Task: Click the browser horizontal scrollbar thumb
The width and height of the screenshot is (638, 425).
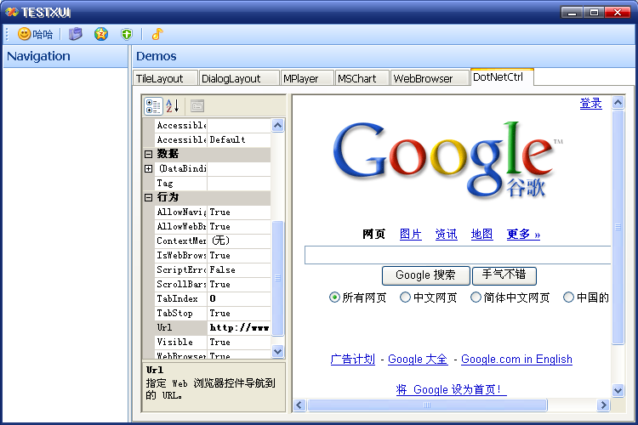Action: [427, 405]
